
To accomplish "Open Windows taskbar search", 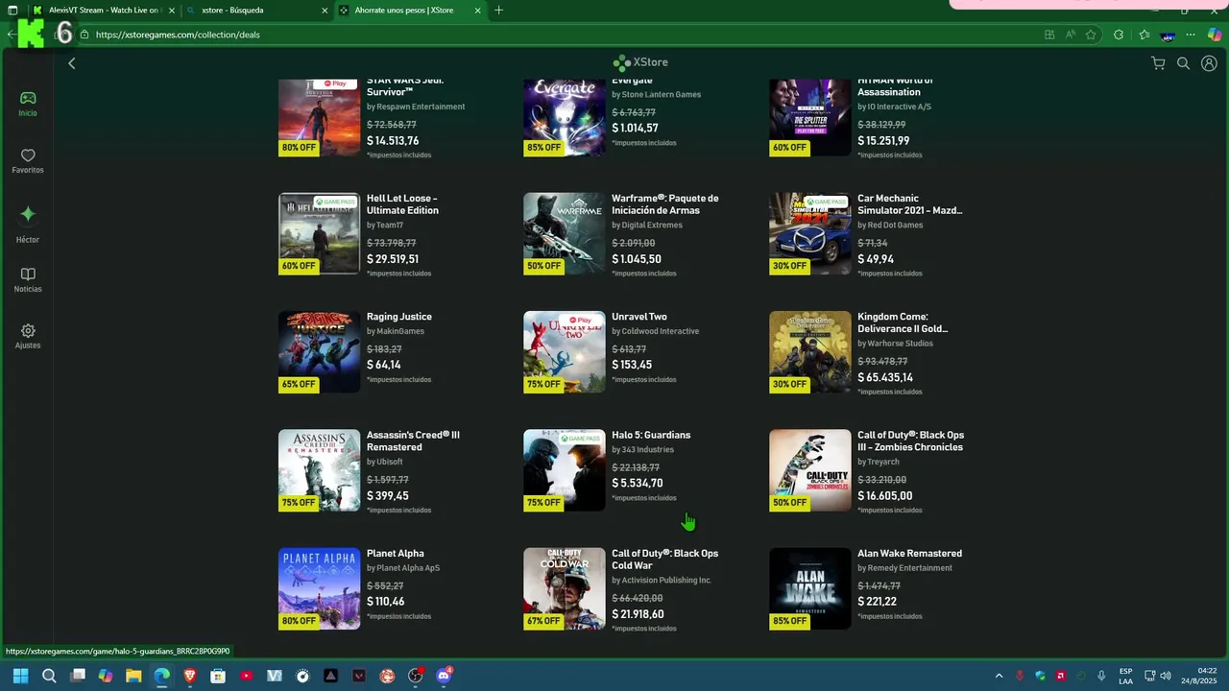I will pyautogui.click(x=49, y=676).
